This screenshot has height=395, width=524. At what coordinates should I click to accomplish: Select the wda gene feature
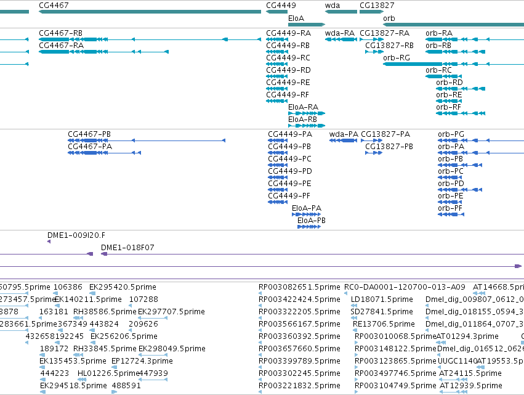341,12
